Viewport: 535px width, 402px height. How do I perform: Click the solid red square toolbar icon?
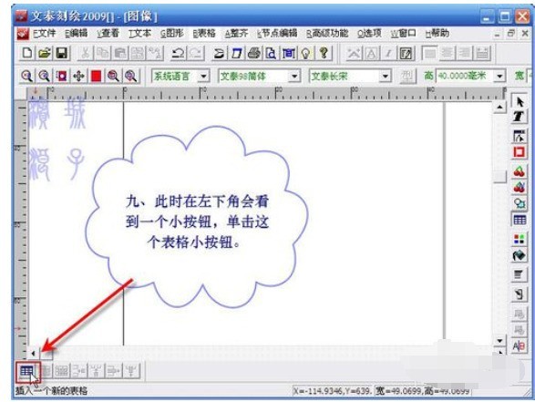97,76
